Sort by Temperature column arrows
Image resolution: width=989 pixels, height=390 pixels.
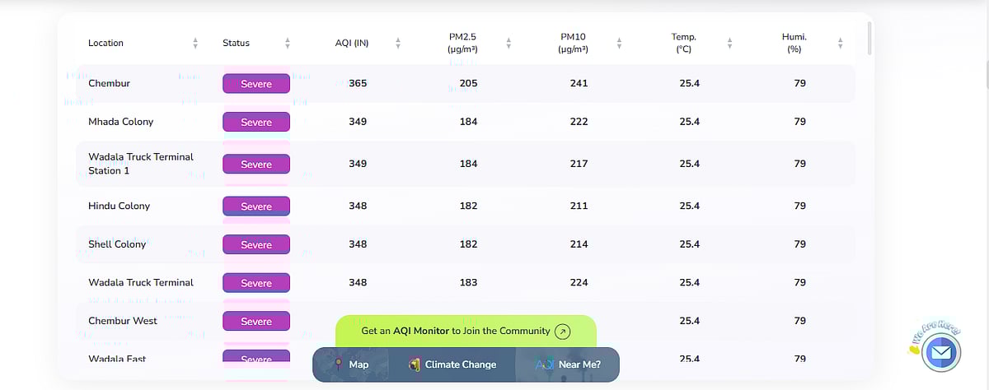729,43
